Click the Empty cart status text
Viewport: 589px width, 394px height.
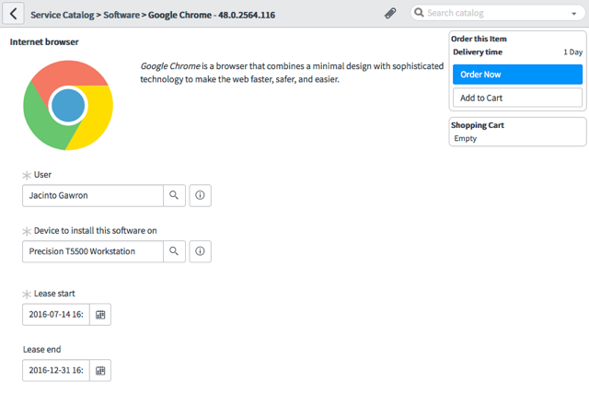pyautogui.click(x=466, y=138)
